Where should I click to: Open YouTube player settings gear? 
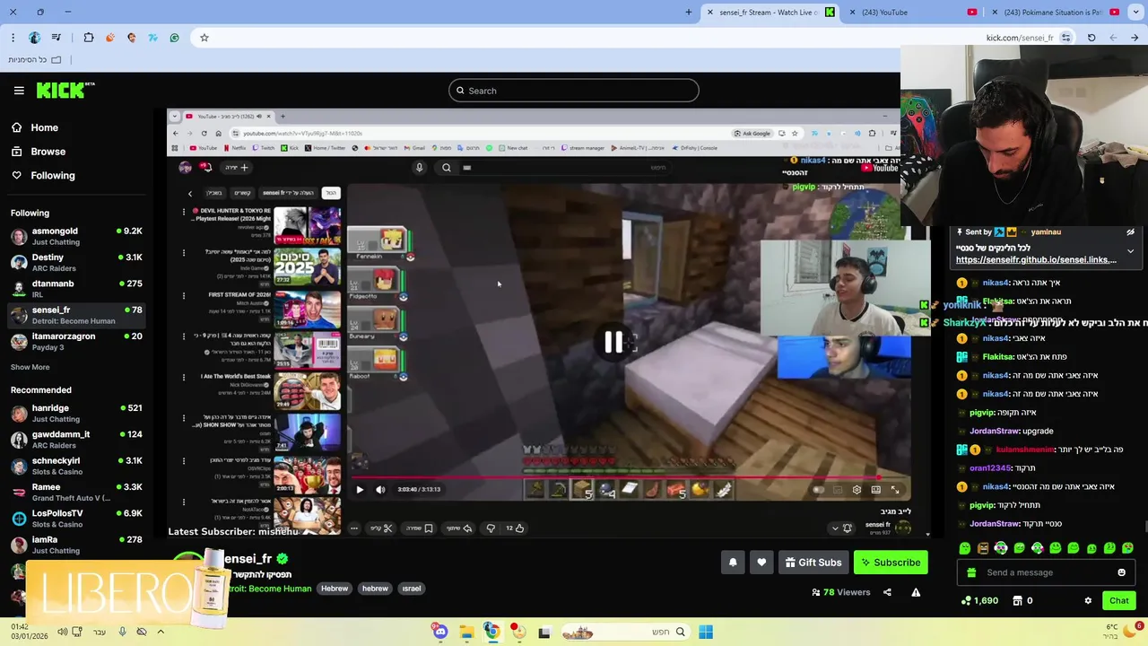click(x=857, y=490)
